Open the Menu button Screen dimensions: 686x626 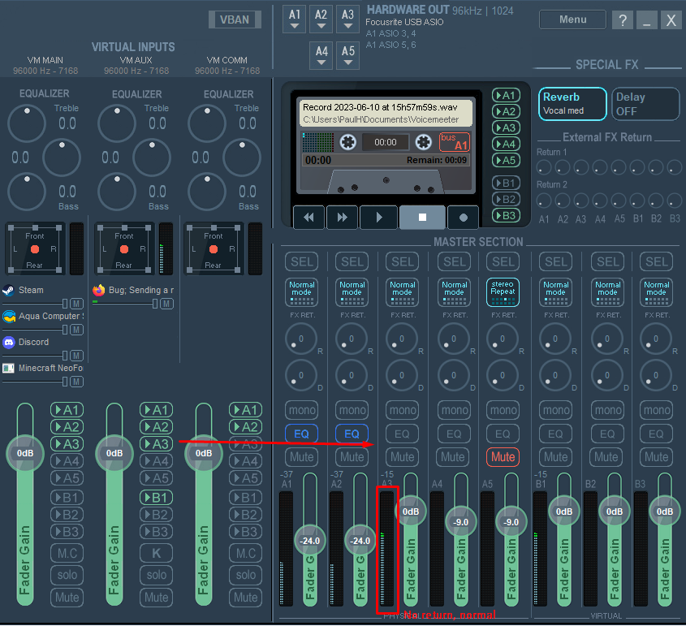572,19
